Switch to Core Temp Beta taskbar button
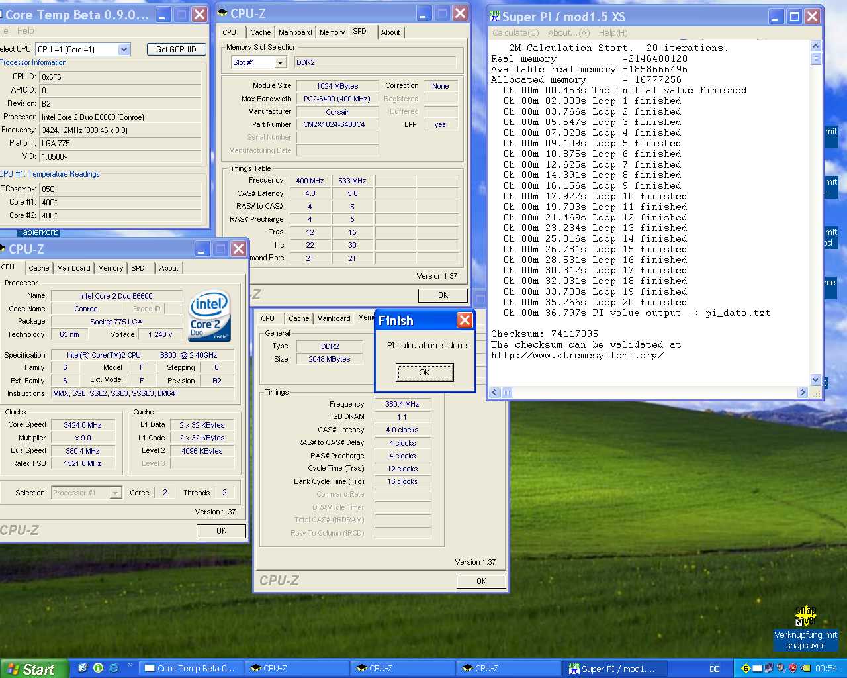847x678 pixels. [x=189, y=669]
